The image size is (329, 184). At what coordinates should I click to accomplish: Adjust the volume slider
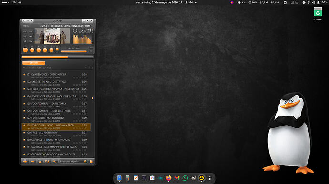click(73, 51)
